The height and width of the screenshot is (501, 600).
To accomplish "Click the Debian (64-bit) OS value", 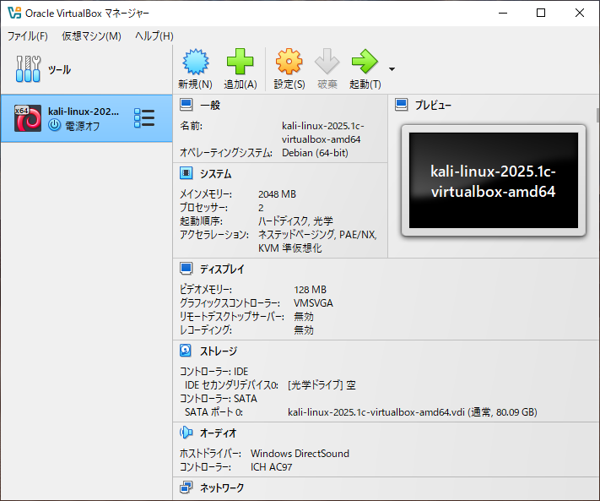I will [x=315, y=153].
